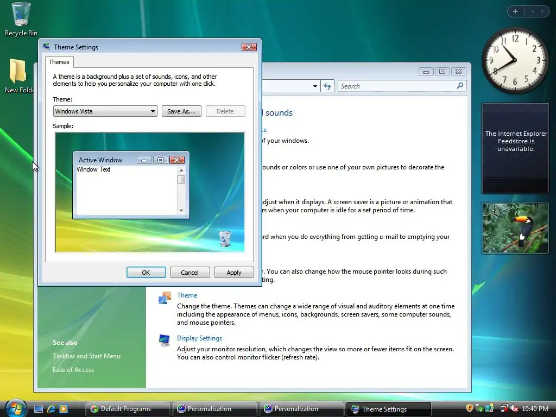Switch to Theme Settings taskbar button
556x417 pixels.
click(x=389, y=409)
